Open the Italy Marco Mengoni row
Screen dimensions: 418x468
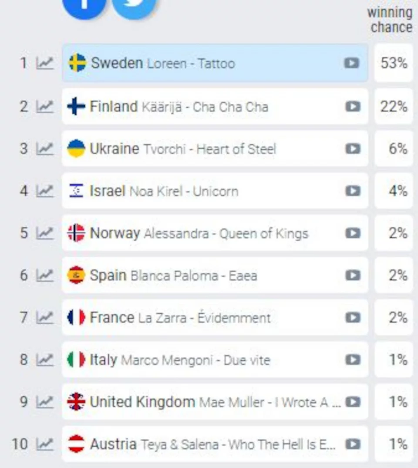click(215, 359)
